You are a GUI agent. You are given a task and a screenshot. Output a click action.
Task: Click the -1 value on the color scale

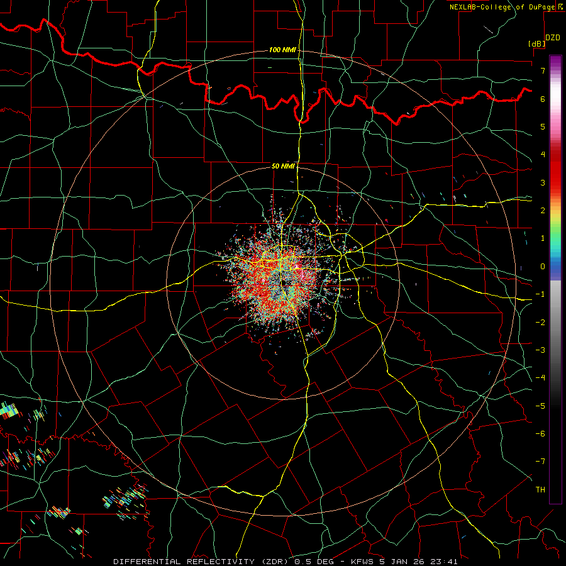540,294
